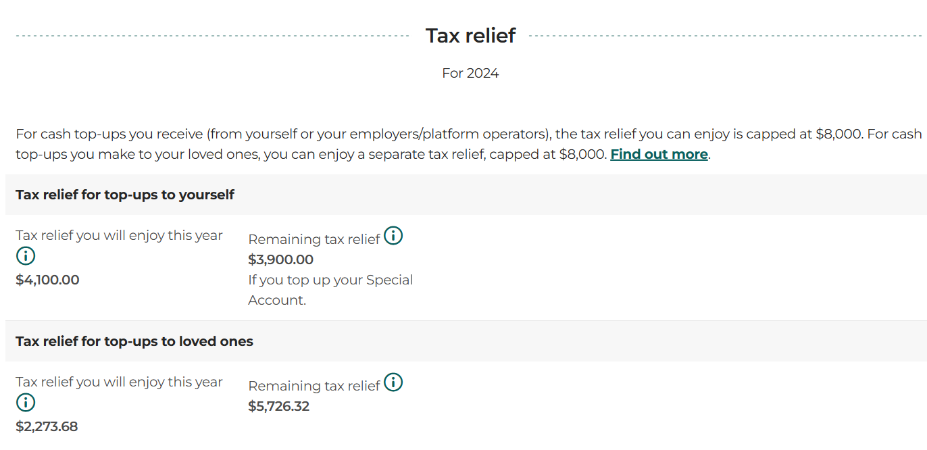The width and height of the screenshot is (927, 450).
Task: Click info icon above the $2,273.68 amount
Action: click(x=26, y=403)
